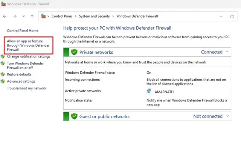Click Help protect your PC heading
Screen dimensions: 241x142
117,28
